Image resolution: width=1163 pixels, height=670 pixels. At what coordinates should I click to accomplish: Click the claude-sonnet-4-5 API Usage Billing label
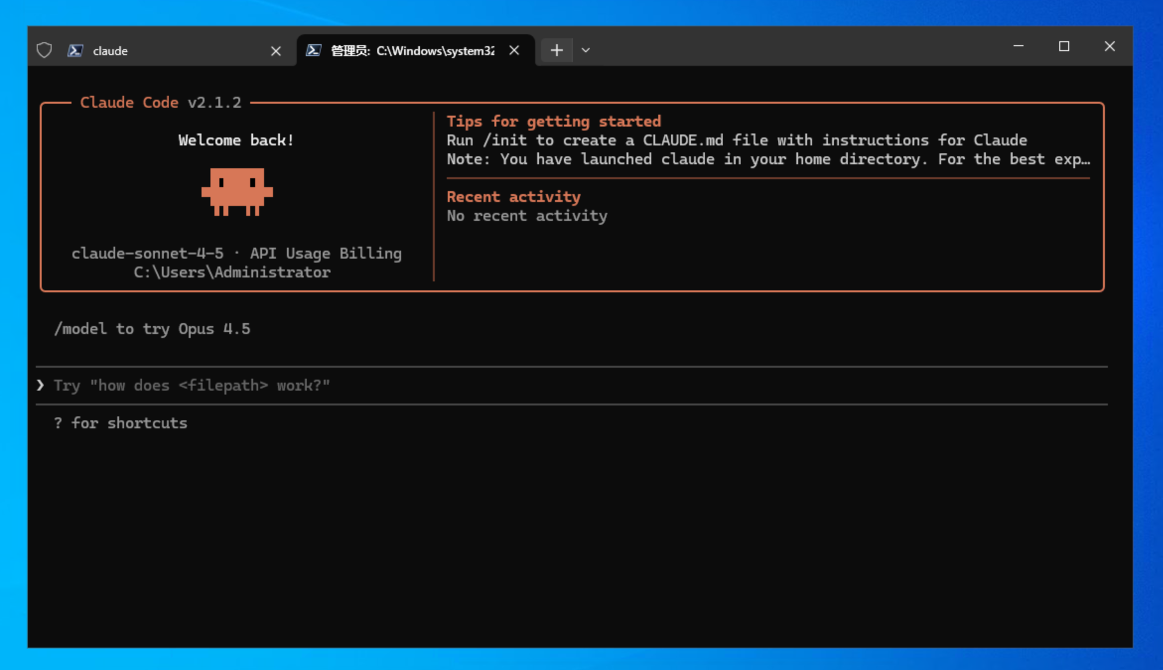[x=237, y=253]
